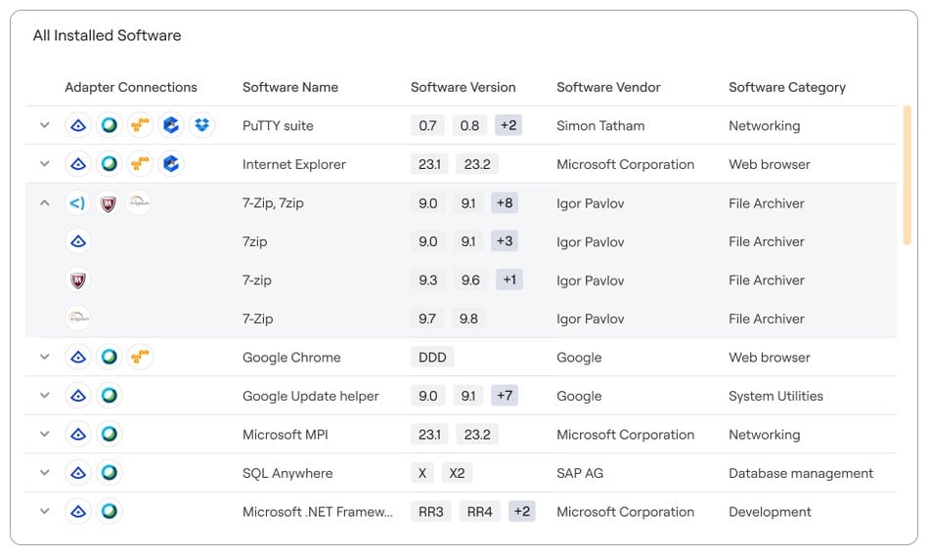Expand the PuTTY suite row
928x555 pixels.
(x=44, y=126)
